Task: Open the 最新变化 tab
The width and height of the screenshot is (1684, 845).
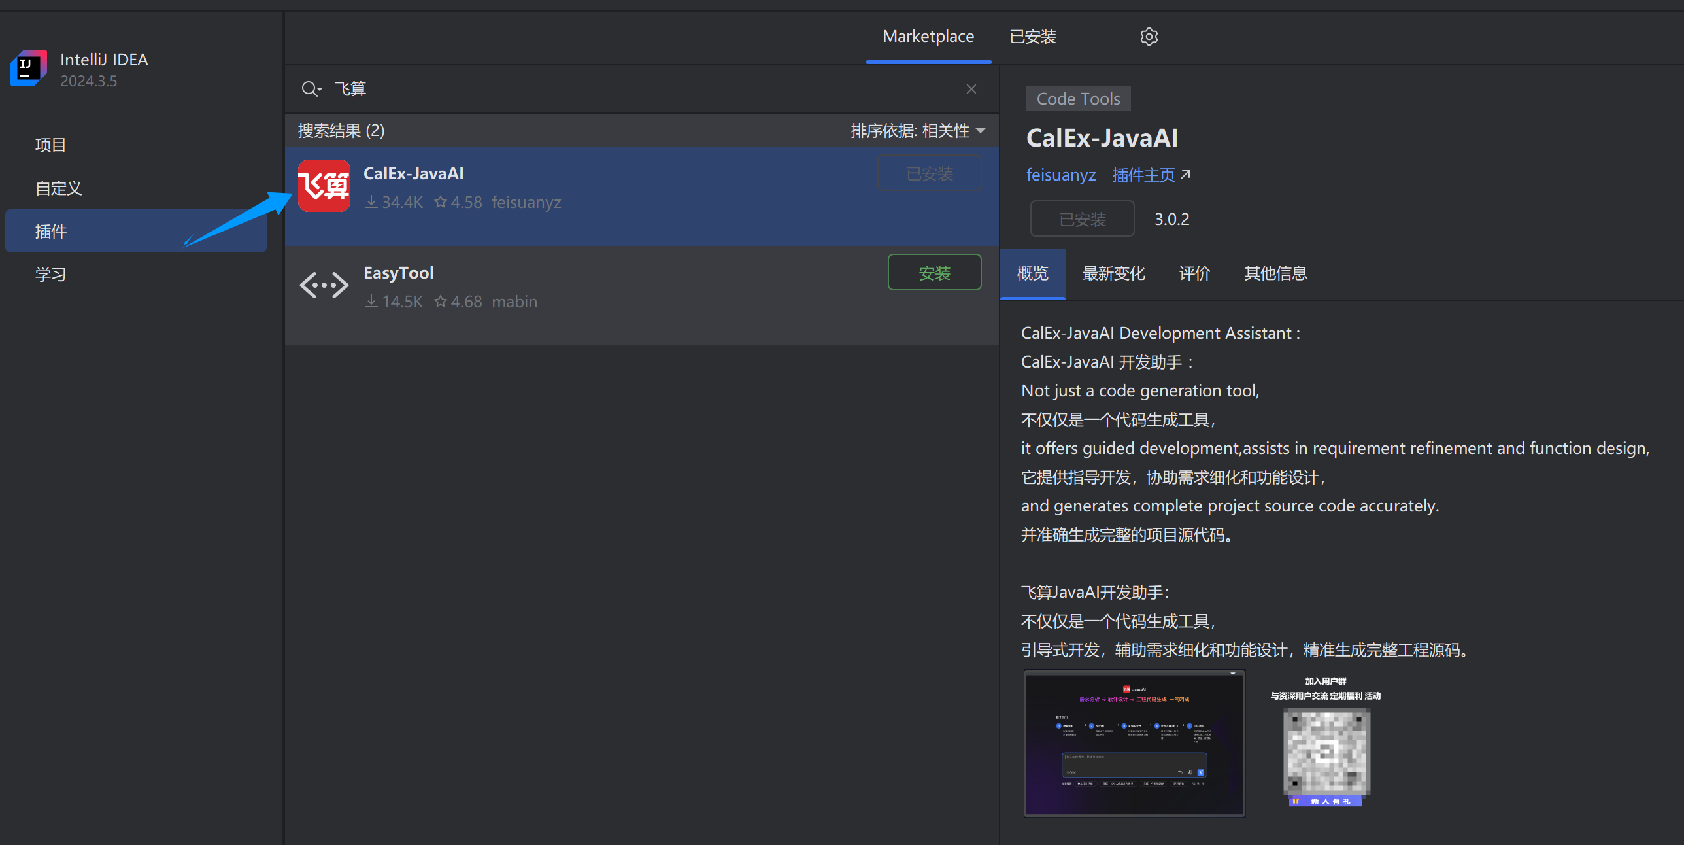Action: [x=1113, y=273]
